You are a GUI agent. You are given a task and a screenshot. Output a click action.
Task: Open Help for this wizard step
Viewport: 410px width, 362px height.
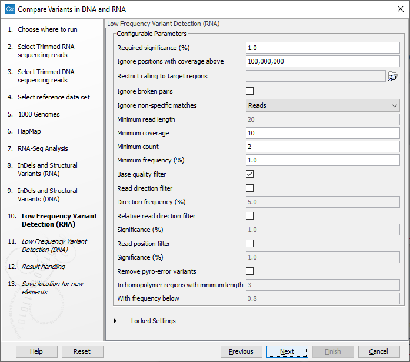point(36,351)
